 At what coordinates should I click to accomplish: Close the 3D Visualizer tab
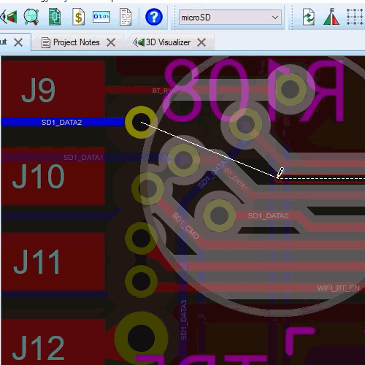(201, 42)
